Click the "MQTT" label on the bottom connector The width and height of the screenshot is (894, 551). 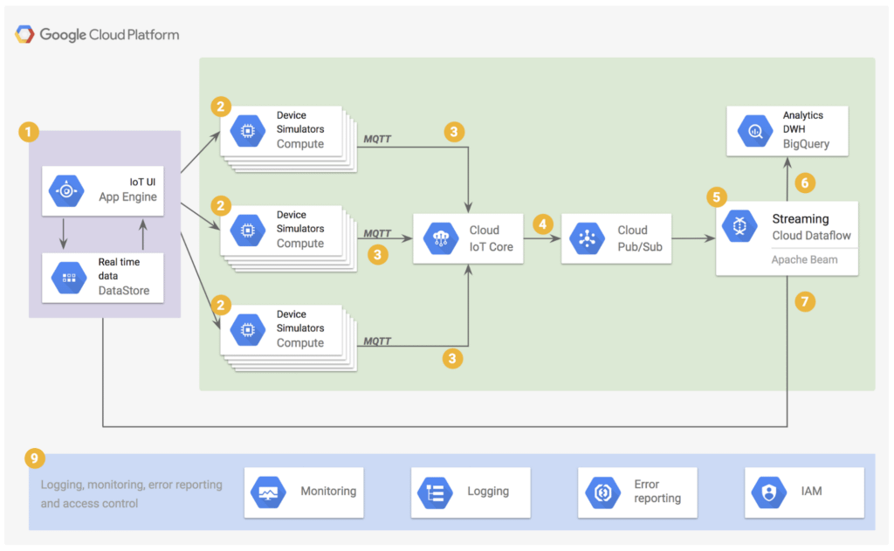pyautogui.click(x=377, y=341)
